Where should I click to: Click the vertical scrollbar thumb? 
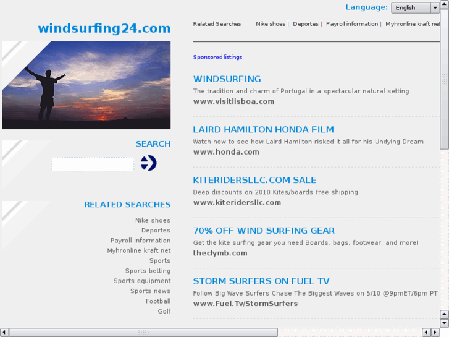point(445,79)
